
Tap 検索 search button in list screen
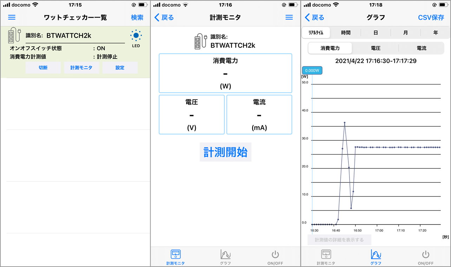point(137,18)
